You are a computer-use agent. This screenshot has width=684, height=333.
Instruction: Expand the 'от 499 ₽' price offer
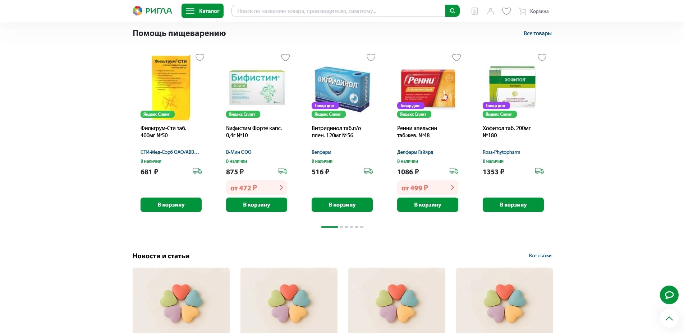pos(428,188)
